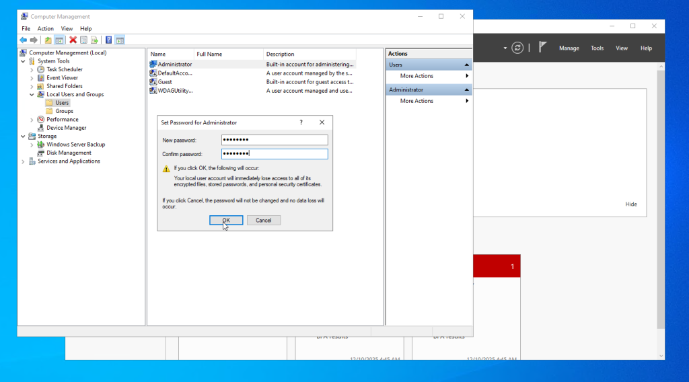This screenshot has height=382, width=689.
Task: Click the Up one level folder icon
Action: click(48, 40)
